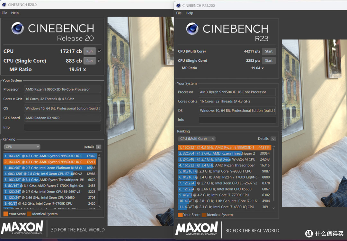Click the Details label in R20 ranking

point(89,147)
